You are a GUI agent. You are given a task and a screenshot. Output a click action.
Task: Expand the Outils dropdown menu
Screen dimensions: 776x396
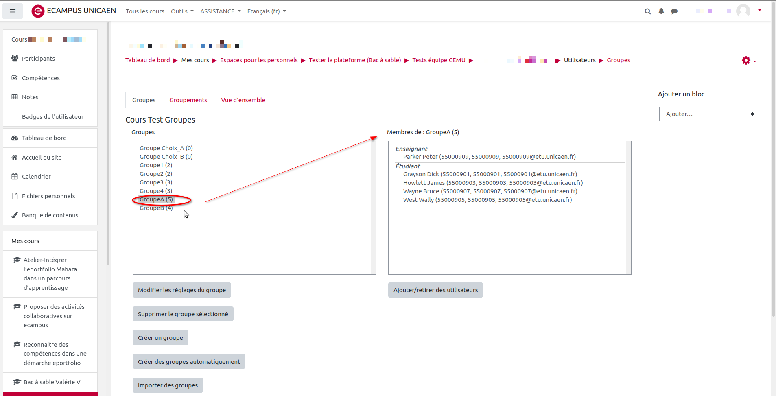coord(182,11)
